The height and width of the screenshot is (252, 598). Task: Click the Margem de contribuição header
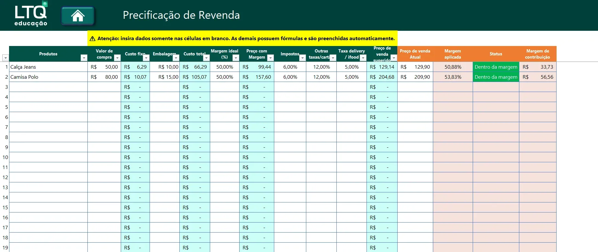coord(538,54)
